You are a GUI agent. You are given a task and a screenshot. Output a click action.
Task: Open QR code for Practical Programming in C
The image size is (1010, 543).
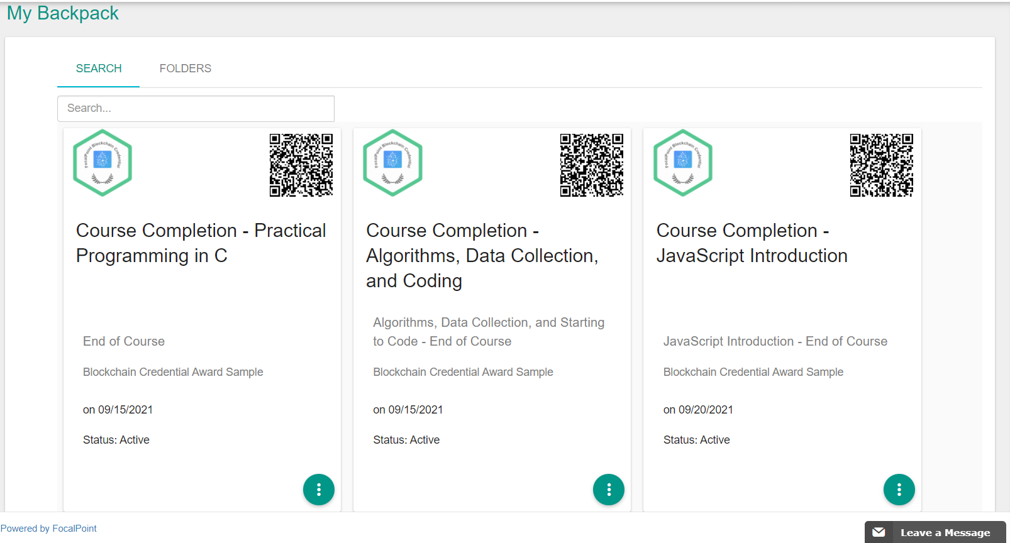pos(301,165)
